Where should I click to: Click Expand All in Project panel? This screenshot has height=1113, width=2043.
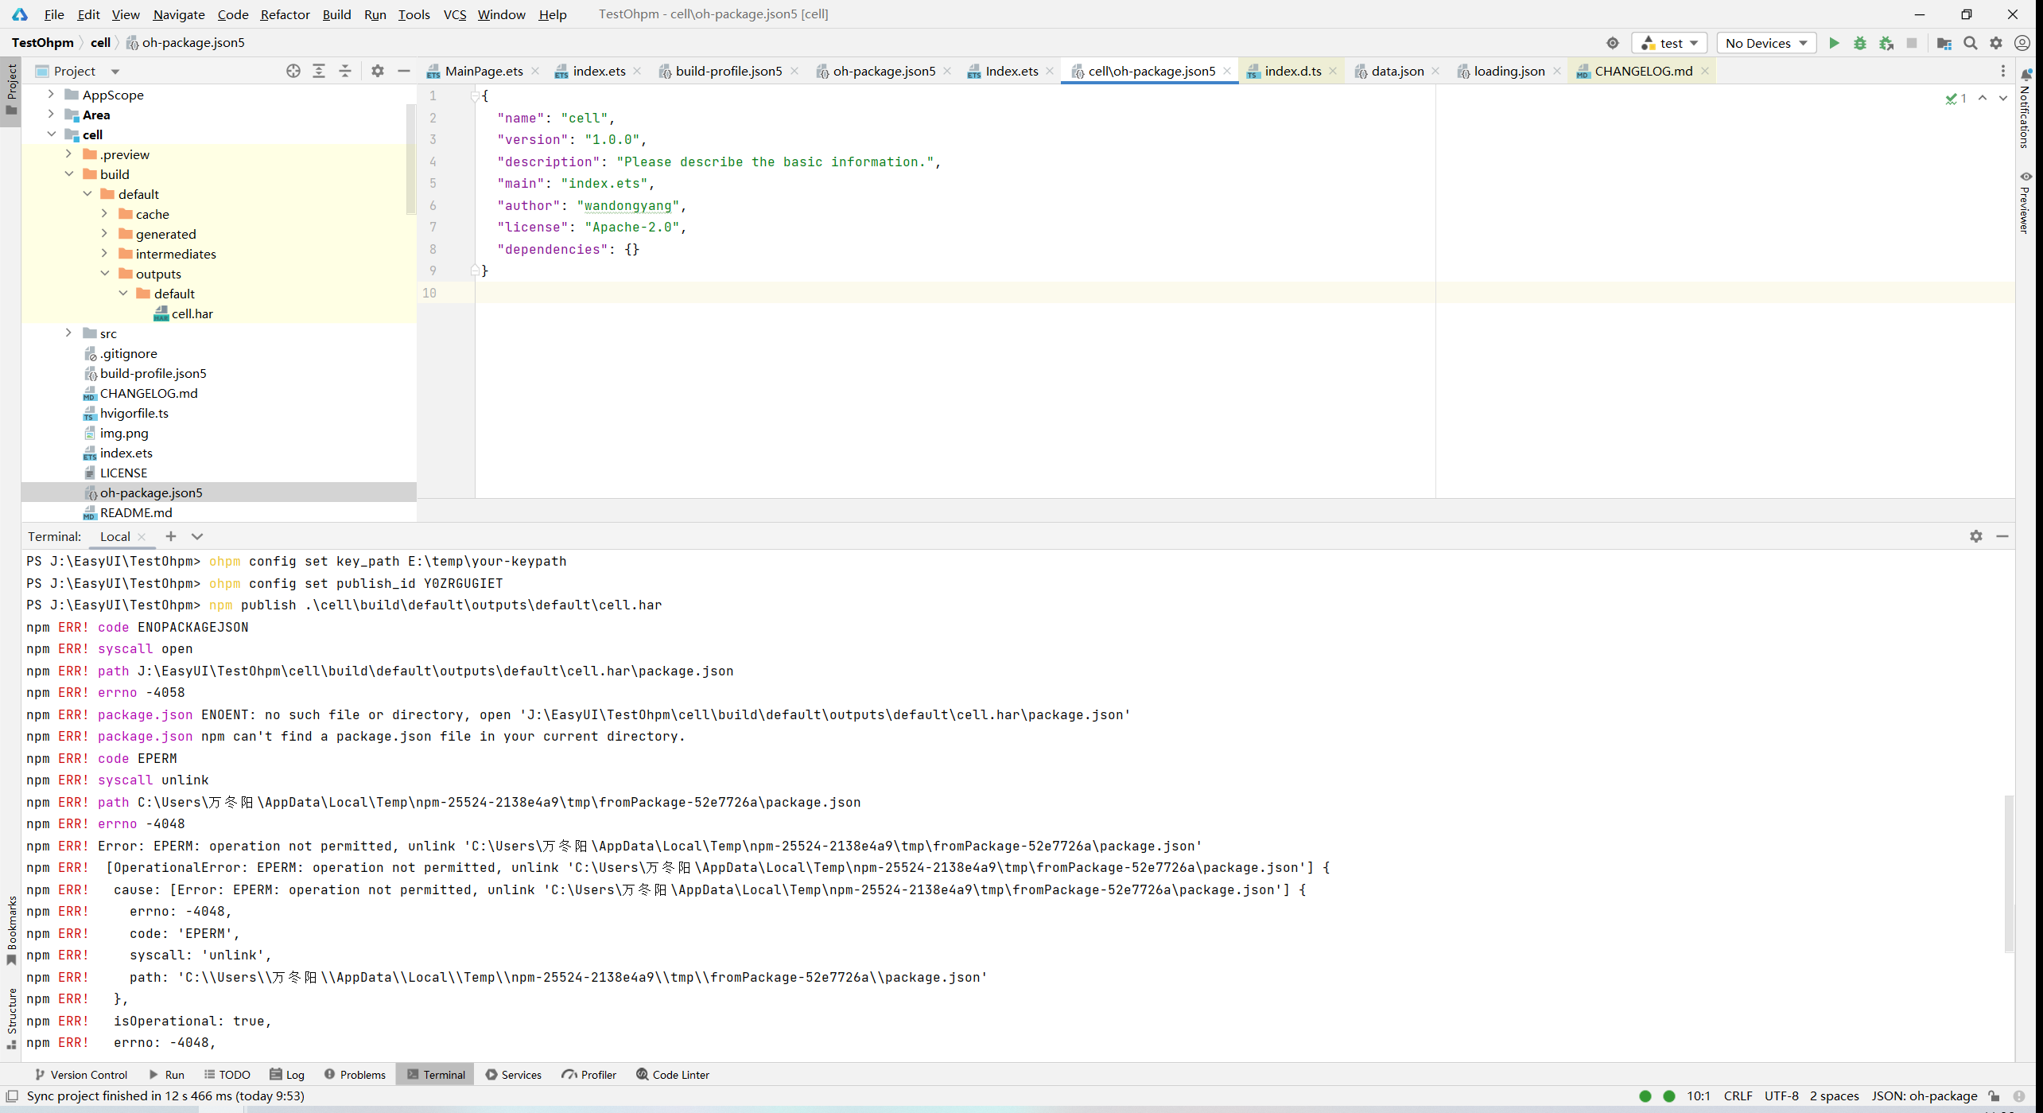pos(319,71)
